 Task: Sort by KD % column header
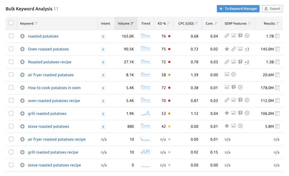coord(164,23)
